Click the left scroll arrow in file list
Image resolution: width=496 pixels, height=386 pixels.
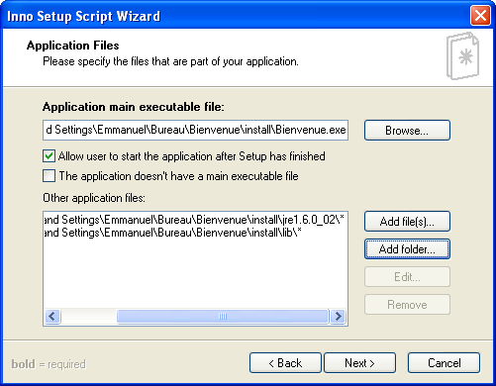pyautogui.click(x=52, y=317)
